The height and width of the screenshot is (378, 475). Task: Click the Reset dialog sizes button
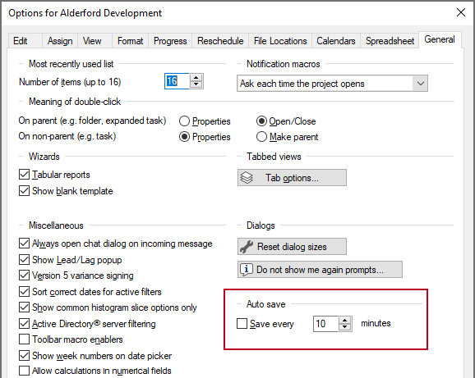pyautogui.click(x=292, y=247)
